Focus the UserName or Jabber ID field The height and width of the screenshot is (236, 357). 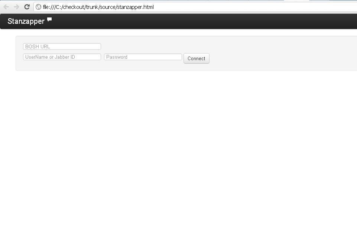click(x=62, y=57)
